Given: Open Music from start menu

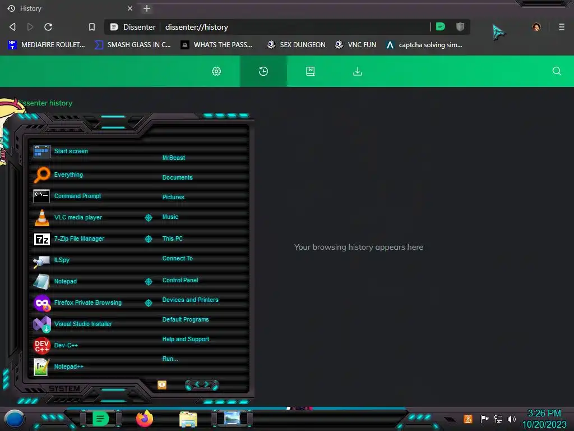Looking at the screenshot, I should [x=170, y=217].
